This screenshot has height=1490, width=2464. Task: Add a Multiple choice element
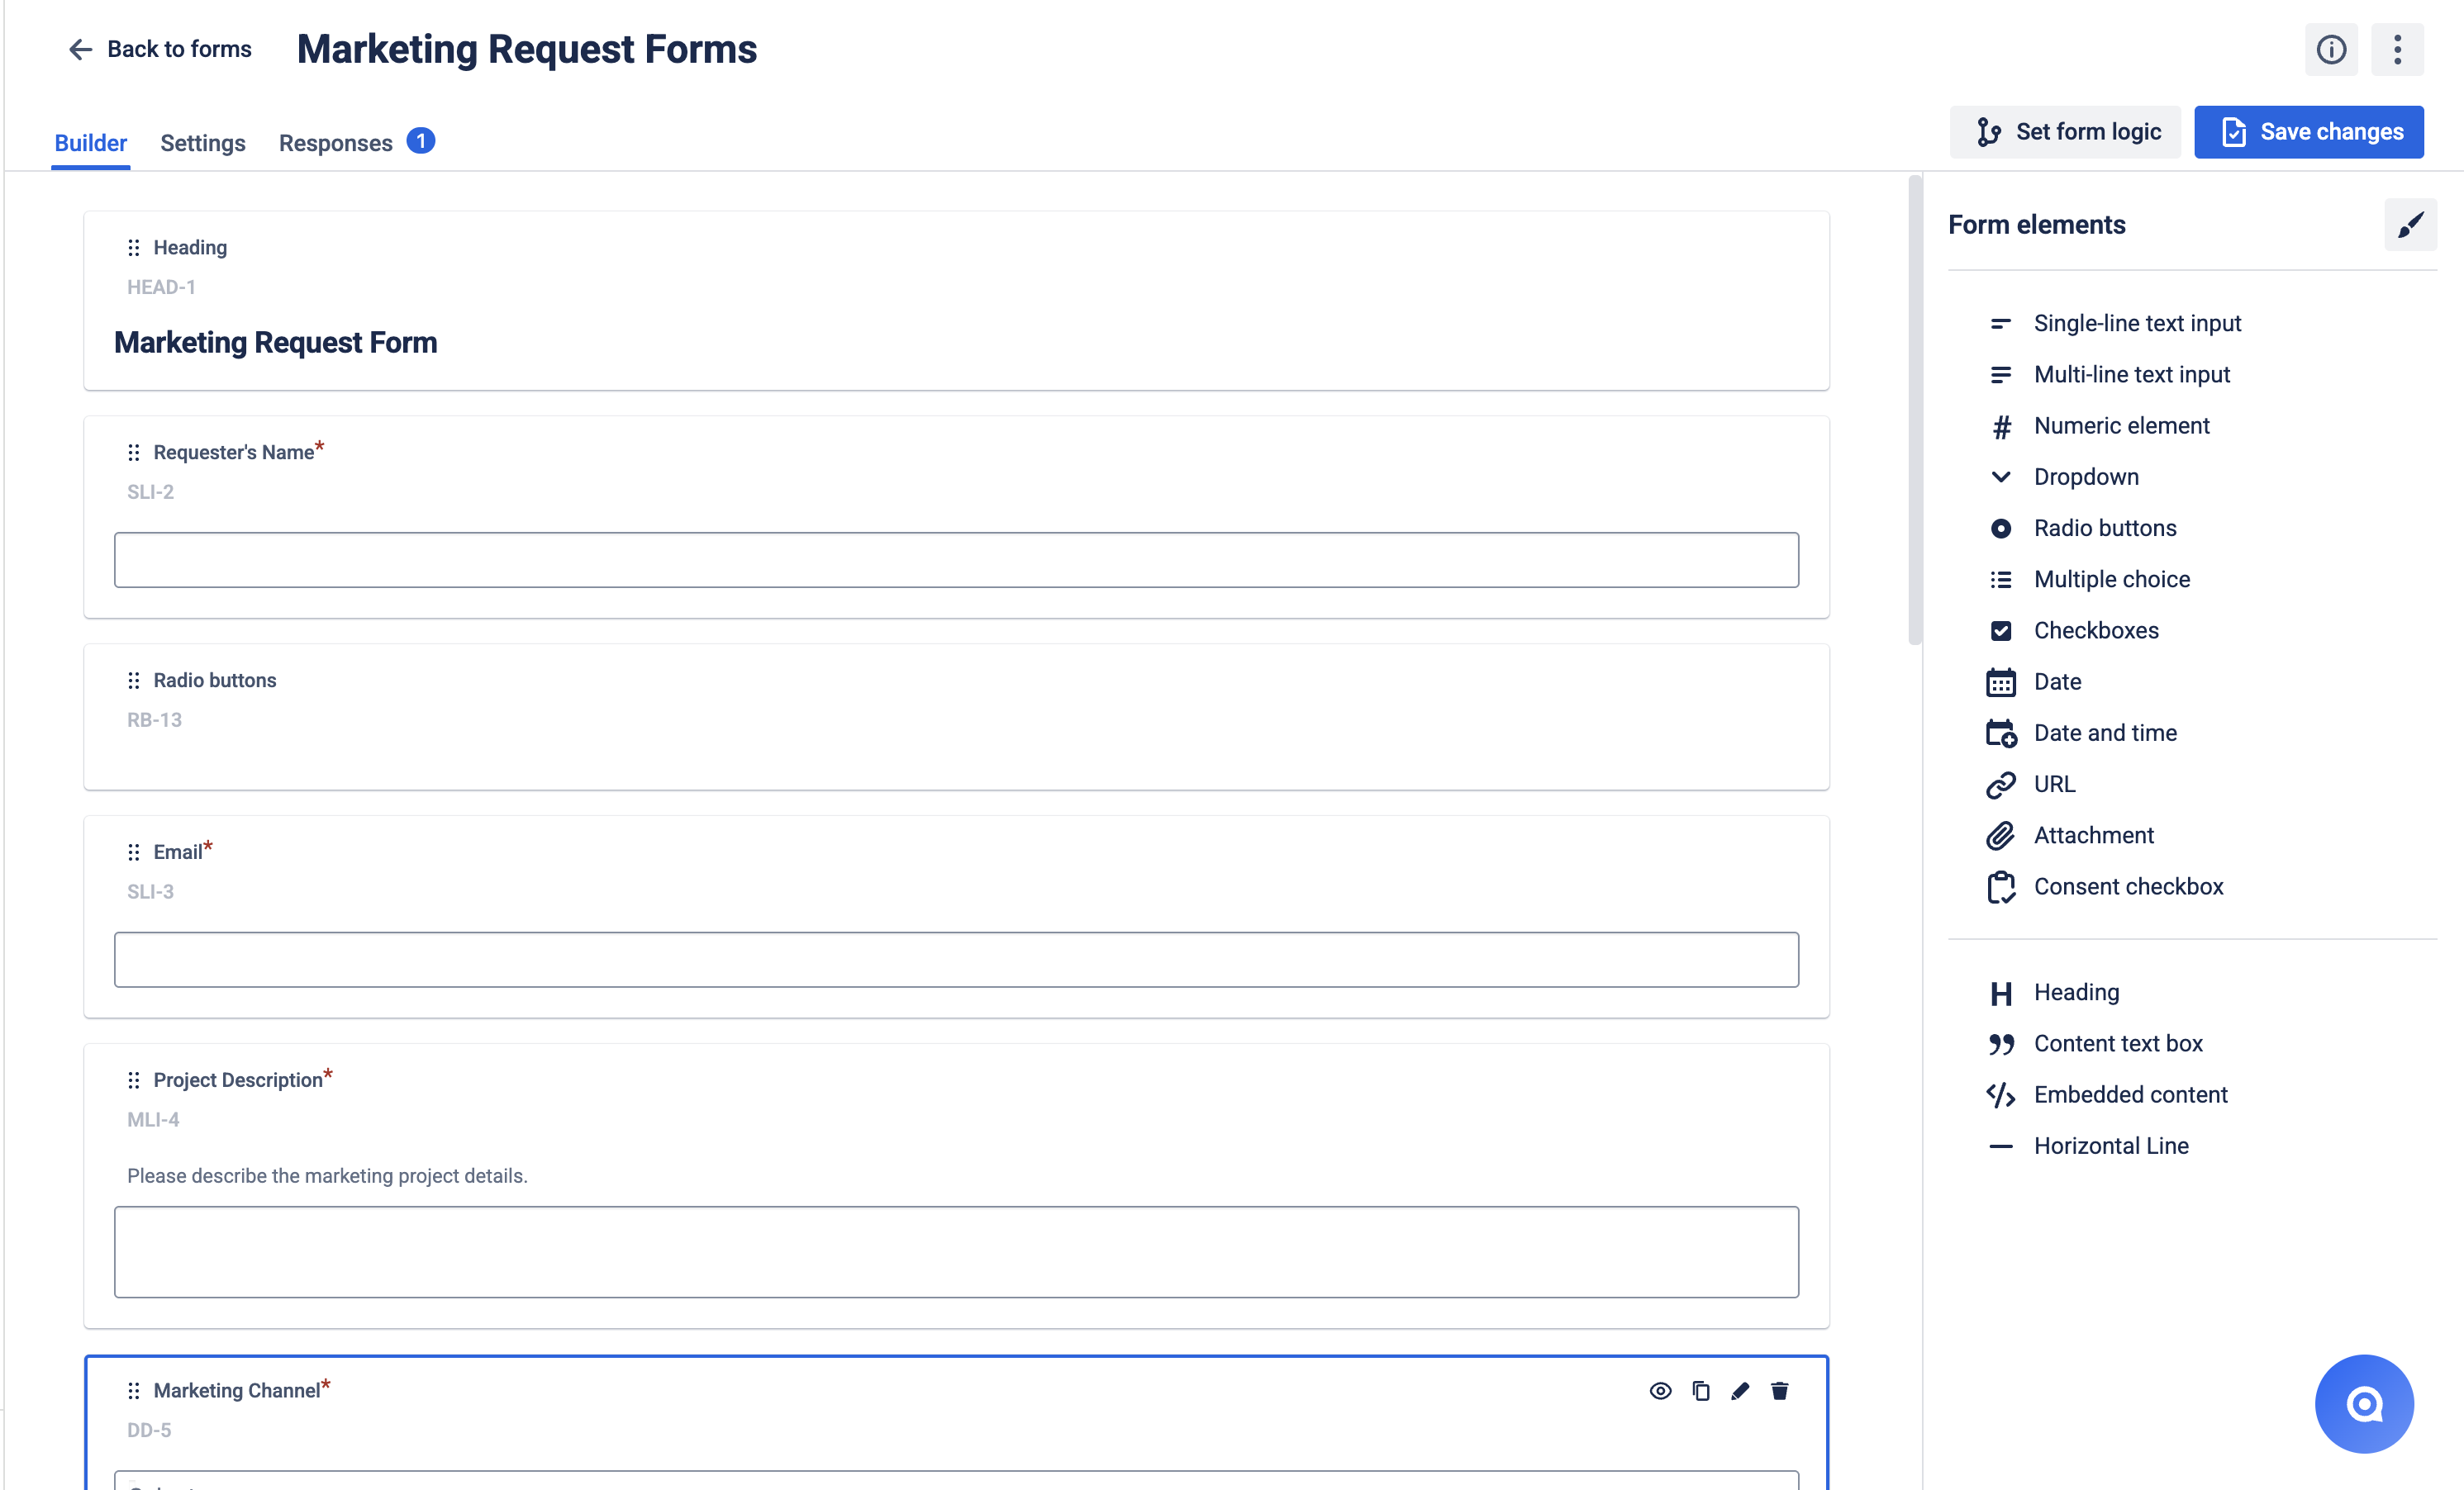tap(2111, 580)
